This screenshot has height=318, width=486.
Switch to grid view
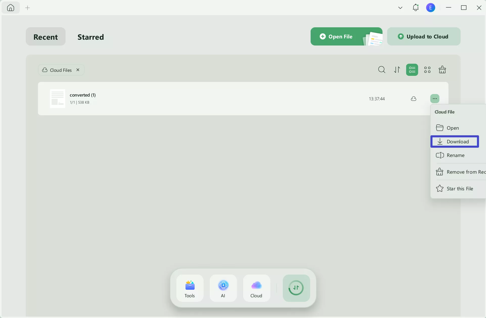pos(427,70)
